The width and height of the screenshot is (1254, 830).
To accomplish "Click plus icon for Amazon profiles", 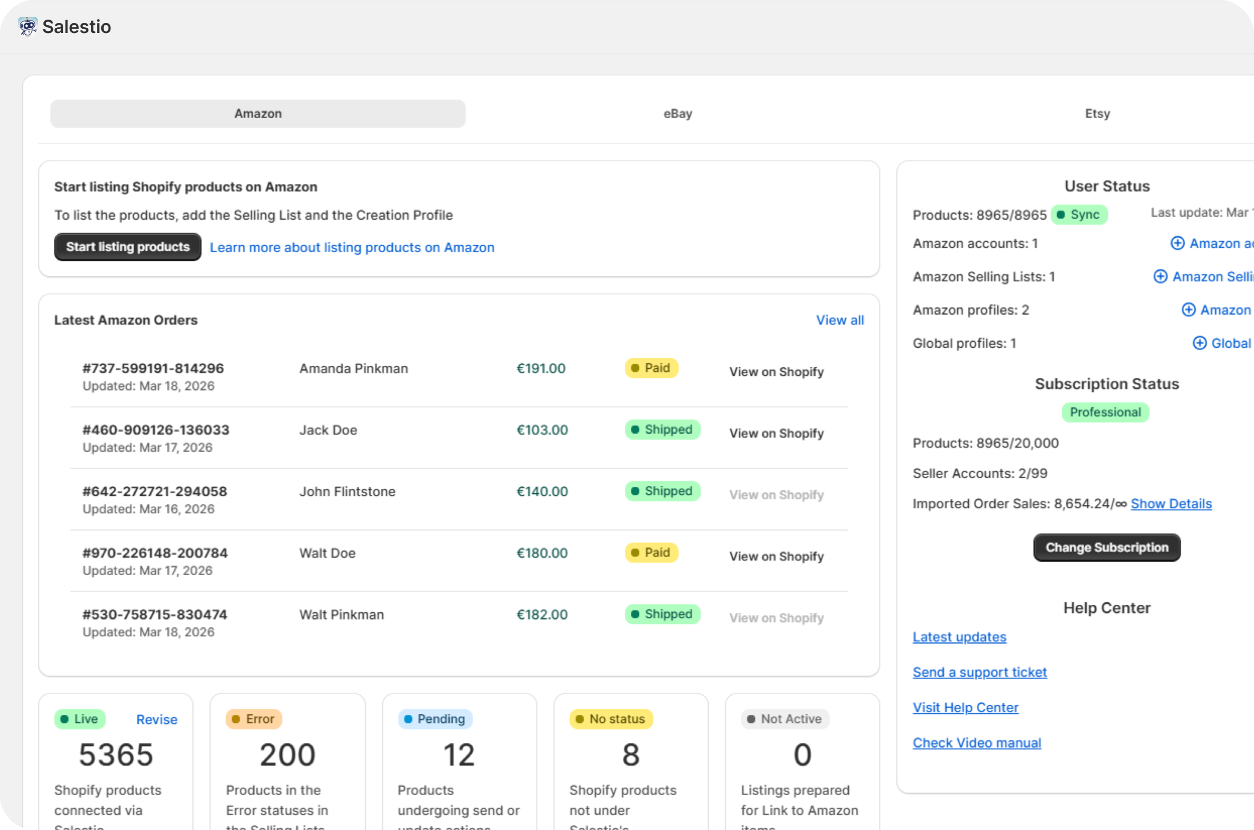I will 1188,310.
